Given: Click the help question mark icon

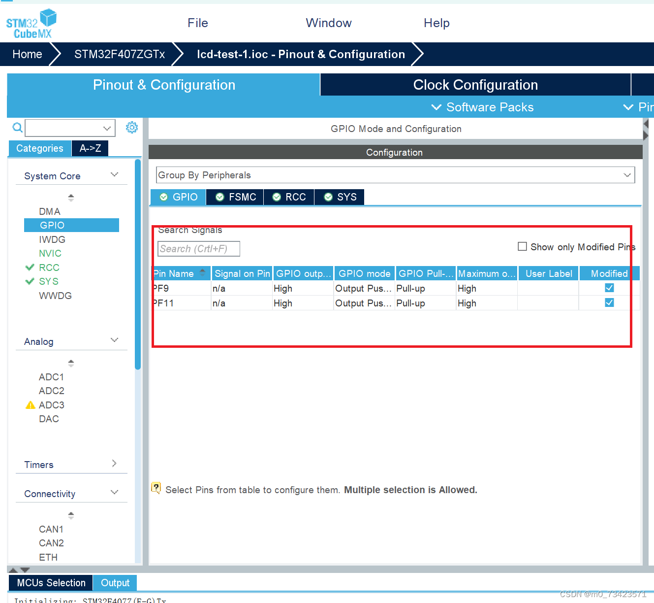Looking at the screenshot, I should click(x=156, y=488).
